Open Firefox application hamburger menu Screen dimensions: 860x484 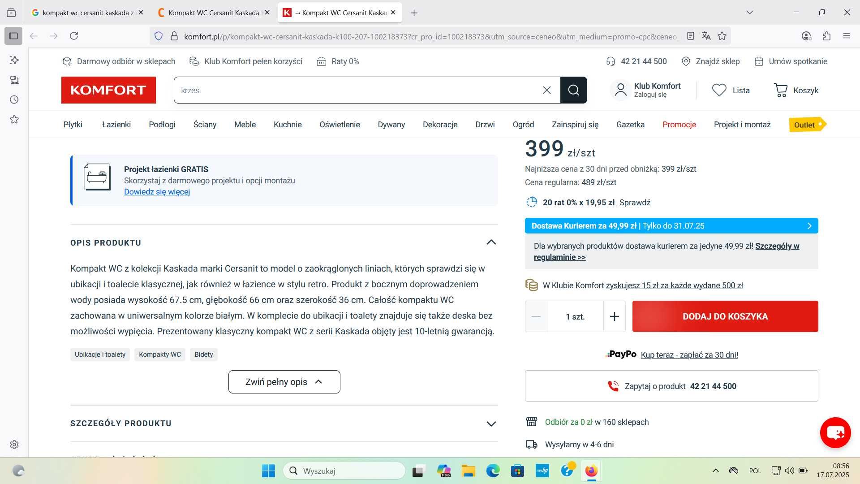(x=847, y=36)
